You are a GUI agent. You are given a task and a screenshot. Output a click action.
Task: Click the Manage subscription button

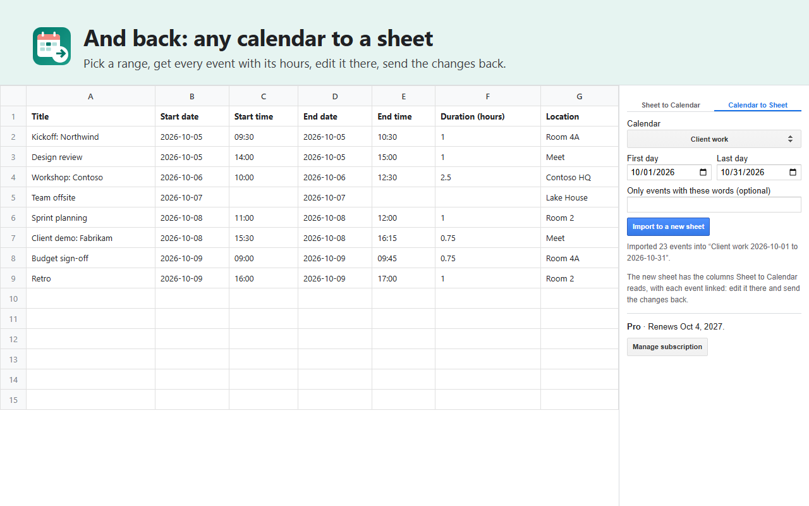667,347
